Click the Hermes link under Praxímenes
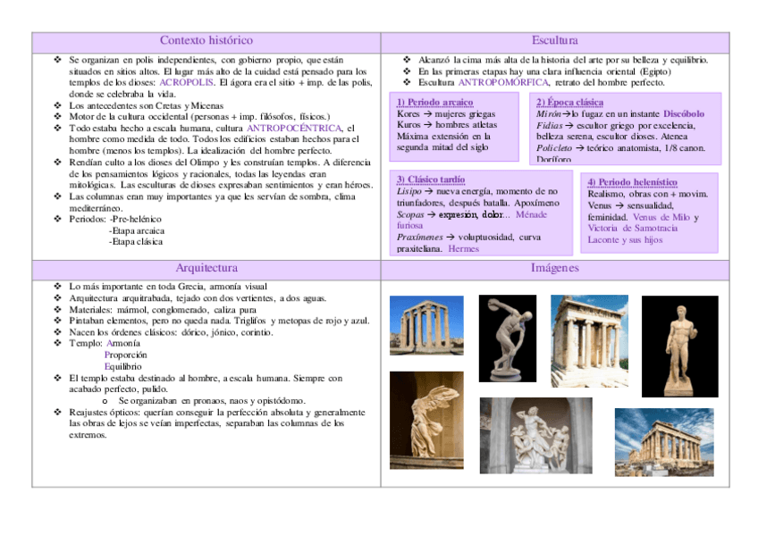This screenshot has width=758, height=535. click(x=465, y=249)
